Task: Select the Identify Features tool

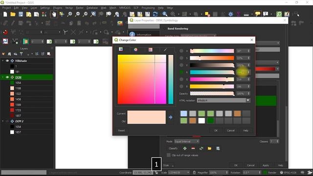Action: (165, 14)
